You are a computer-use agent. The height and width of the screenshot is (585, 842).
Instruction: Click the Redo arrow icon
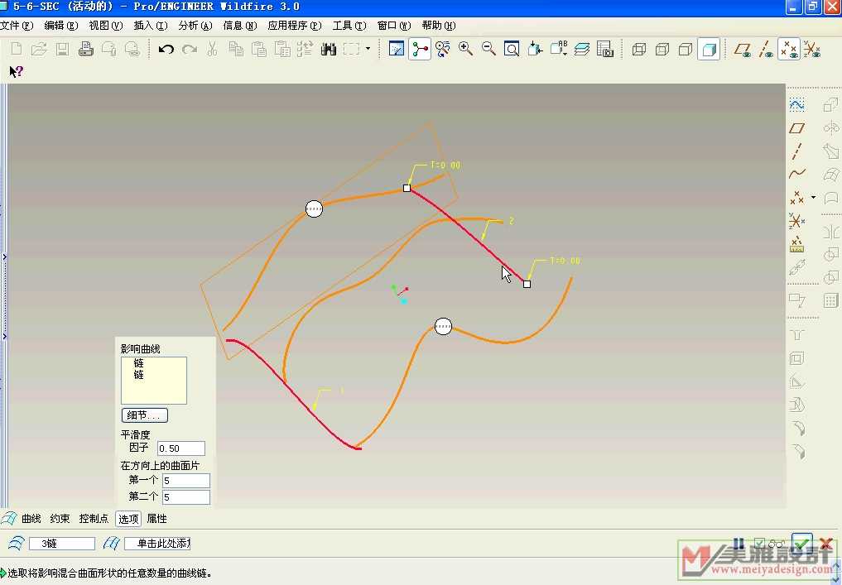tap(189, 50)
